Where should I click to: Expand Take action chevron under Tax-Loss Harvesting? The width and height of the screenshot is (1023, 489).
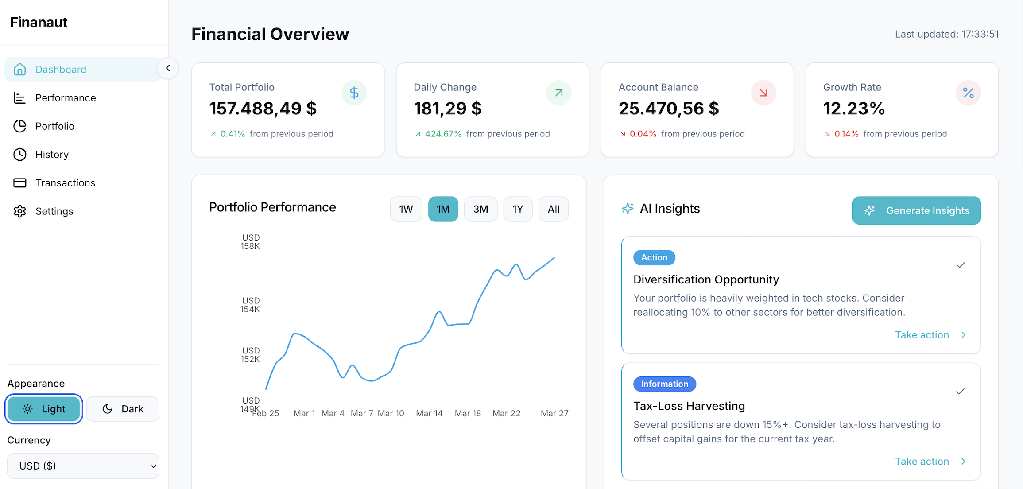tap(963, 462)
